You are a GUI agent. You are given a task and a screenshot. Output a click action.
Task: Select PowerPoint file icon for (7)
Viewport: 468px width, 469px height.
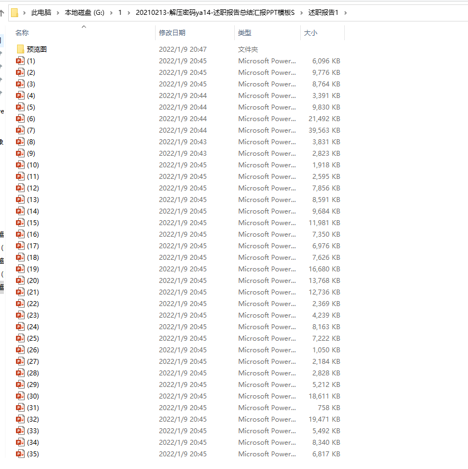(20, 130)
